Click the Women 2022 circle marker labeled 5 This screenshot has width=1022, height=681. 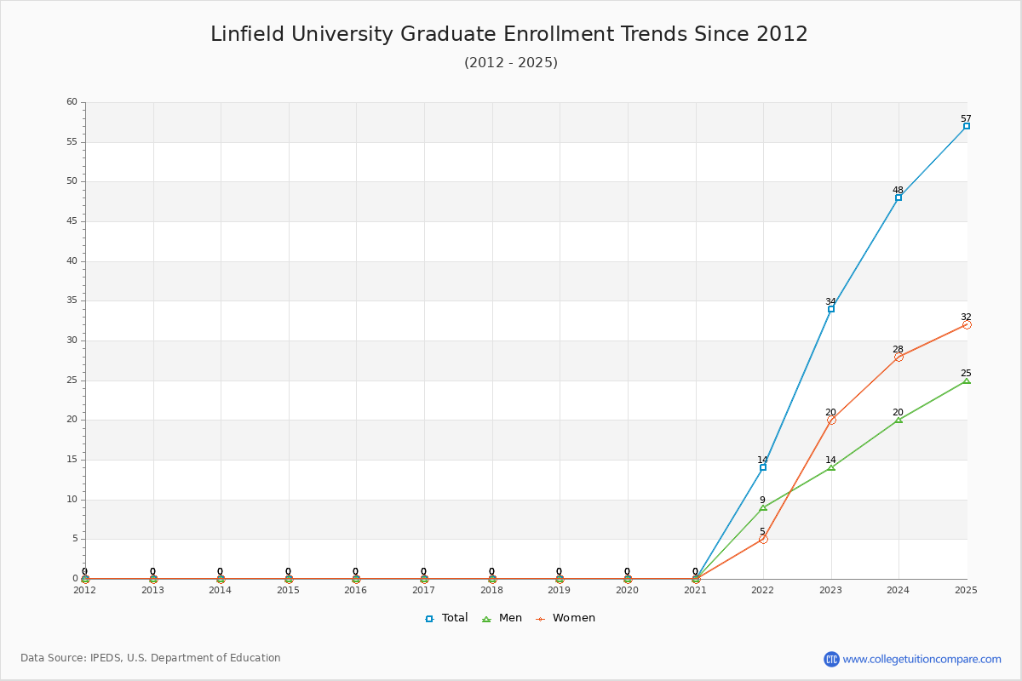(763, 539)
